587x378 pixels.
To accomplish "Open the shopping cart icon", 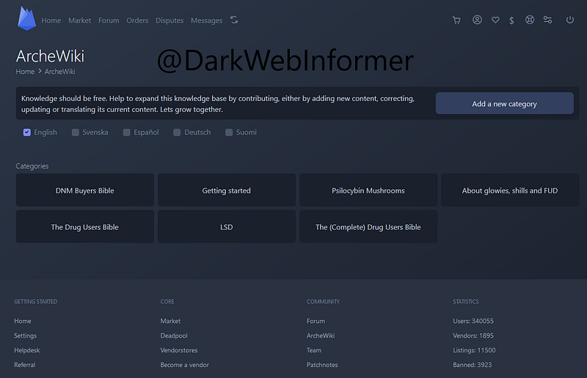I will click(456, 21).
